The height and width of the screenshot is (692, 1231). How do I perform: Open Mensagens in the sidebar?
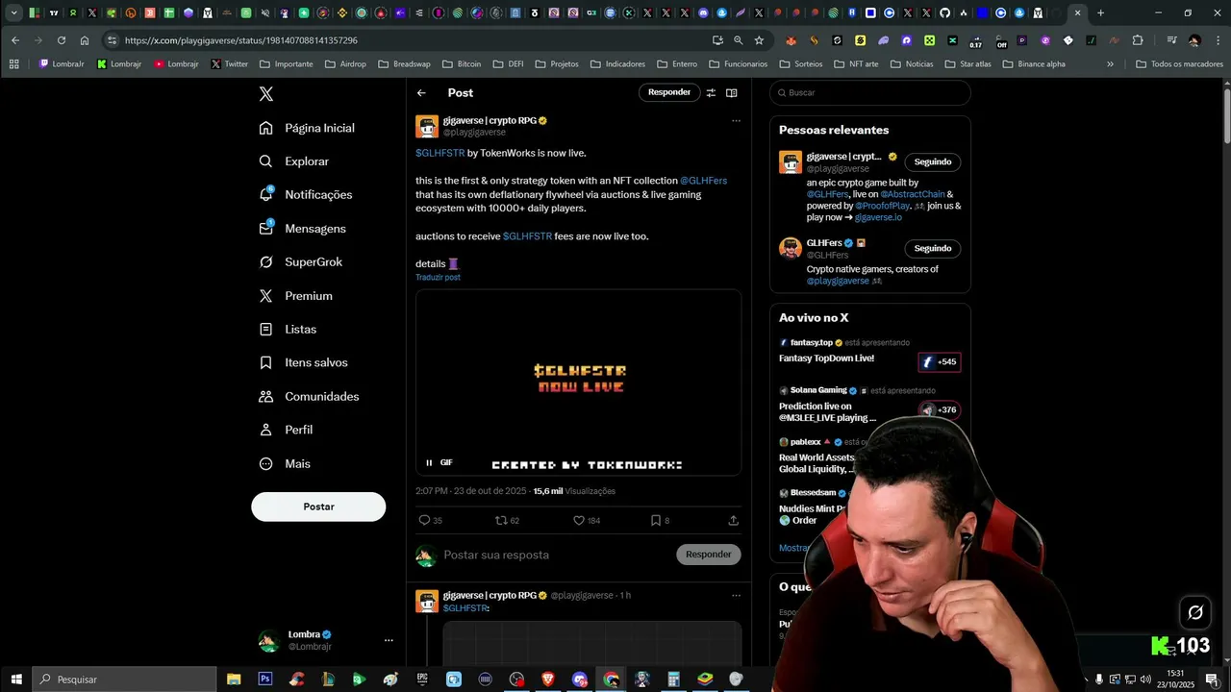(303, 229)
